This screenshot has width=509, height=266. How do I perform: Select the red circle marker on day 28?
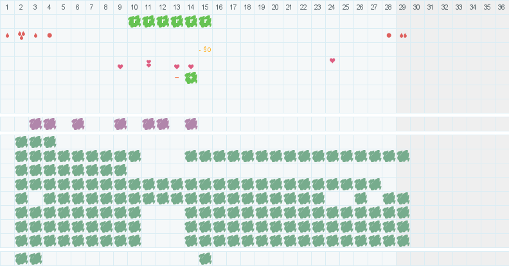click(389, 35)
